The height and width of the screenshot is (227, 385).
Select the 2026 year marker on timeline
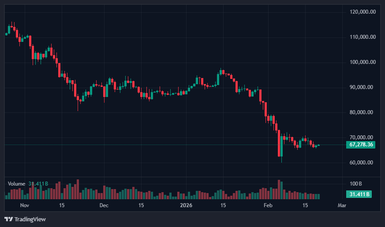(185, 205)
